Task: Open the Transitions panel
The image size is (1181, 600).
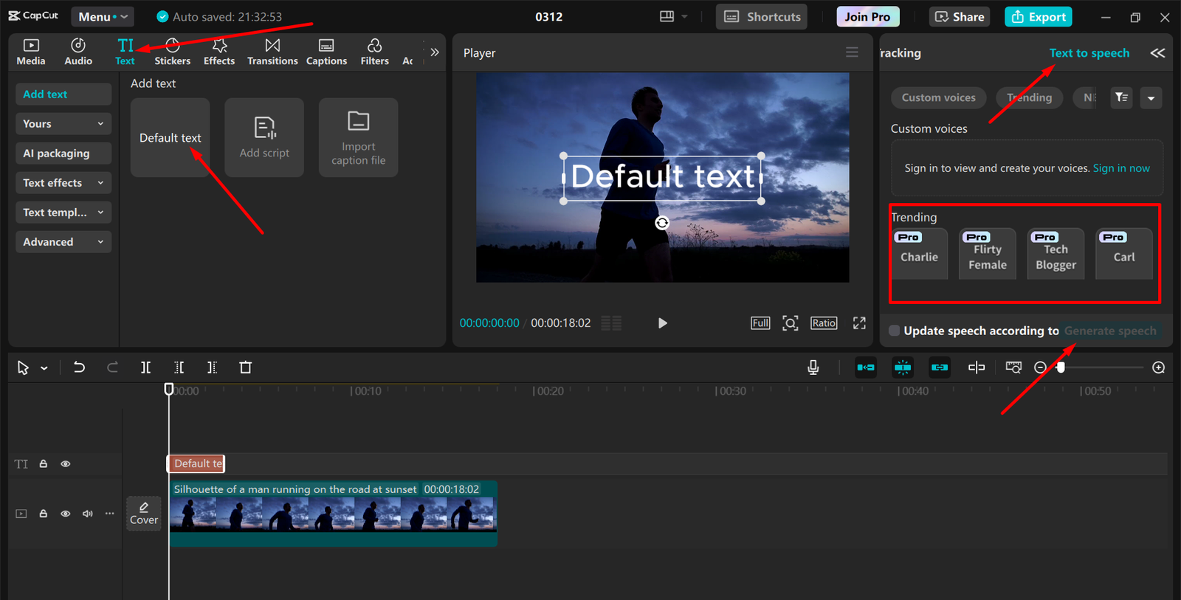Action: coord(272,52)
